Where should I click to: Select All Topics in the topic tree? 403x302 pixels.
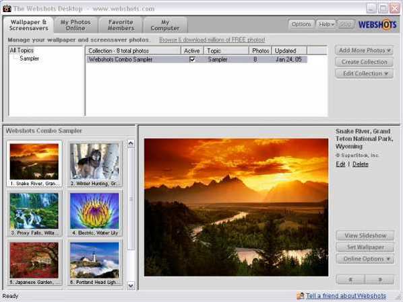(22, 50)
